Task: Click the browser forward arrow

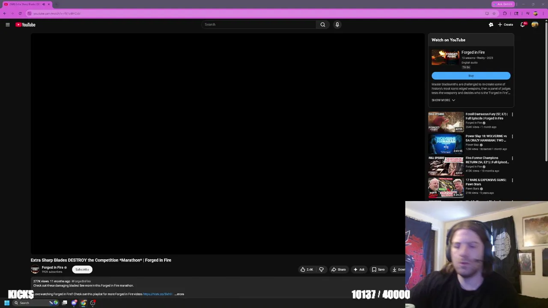Action: [12, 13]
